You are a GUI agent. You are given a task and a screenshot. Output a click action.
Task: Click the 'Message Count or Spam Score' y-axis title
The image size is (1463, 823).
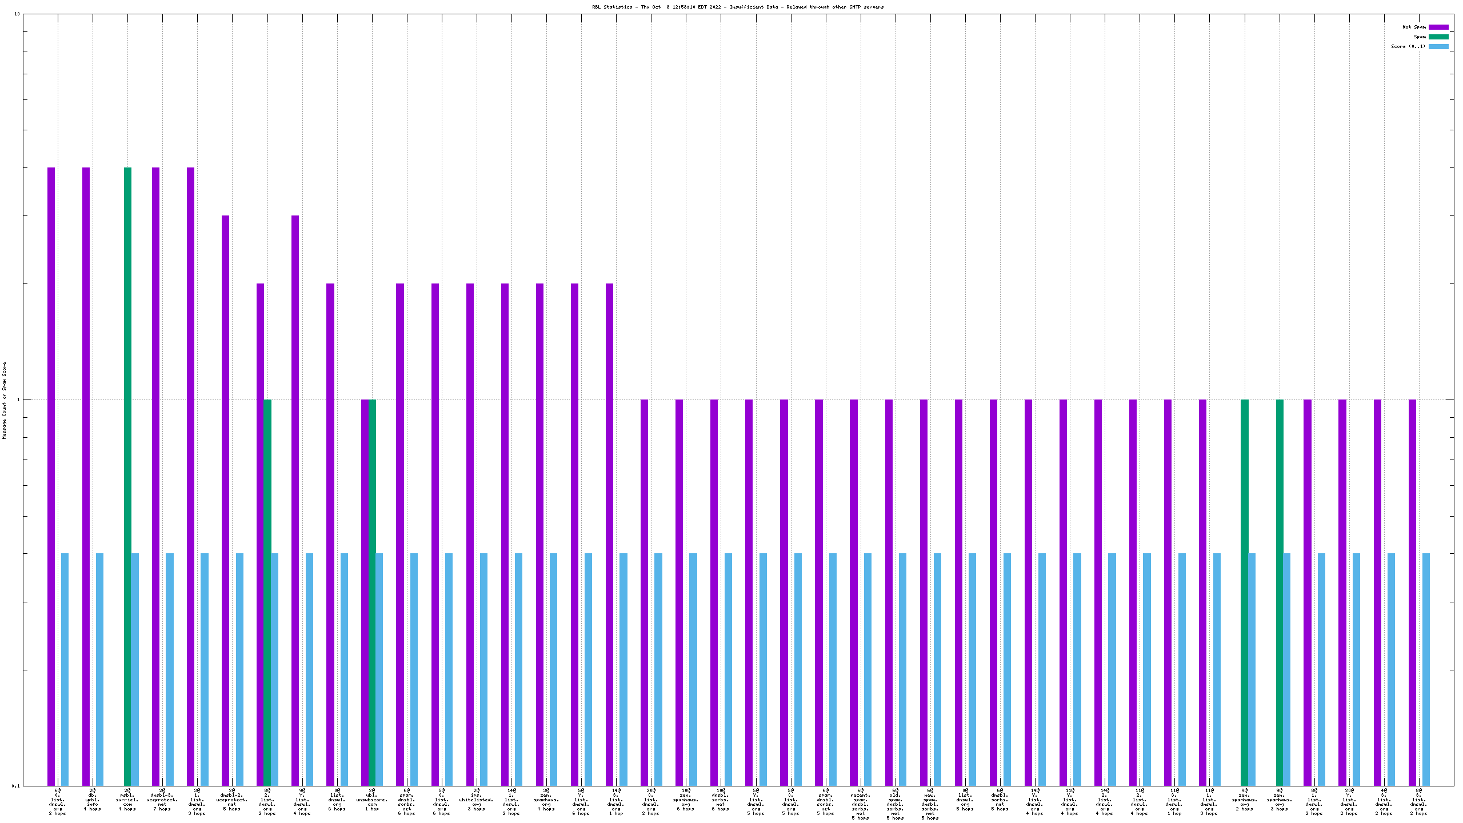tap(4, 400)
